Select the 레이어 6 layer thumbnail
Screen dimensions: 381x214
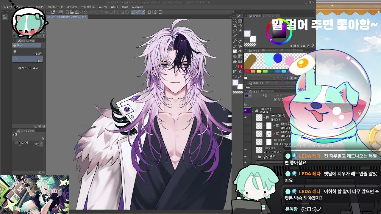259,117
